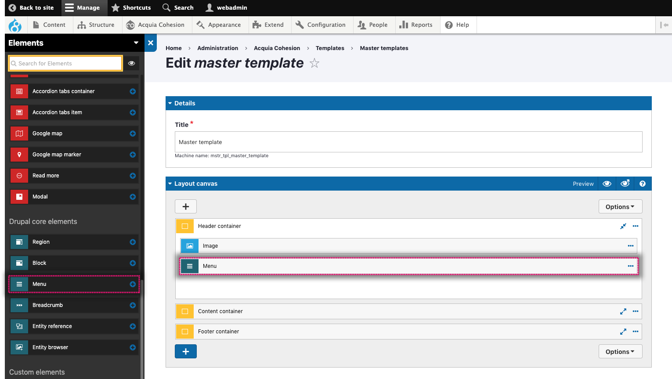Toggle elements visibility eye next to search

click(131, 63)
